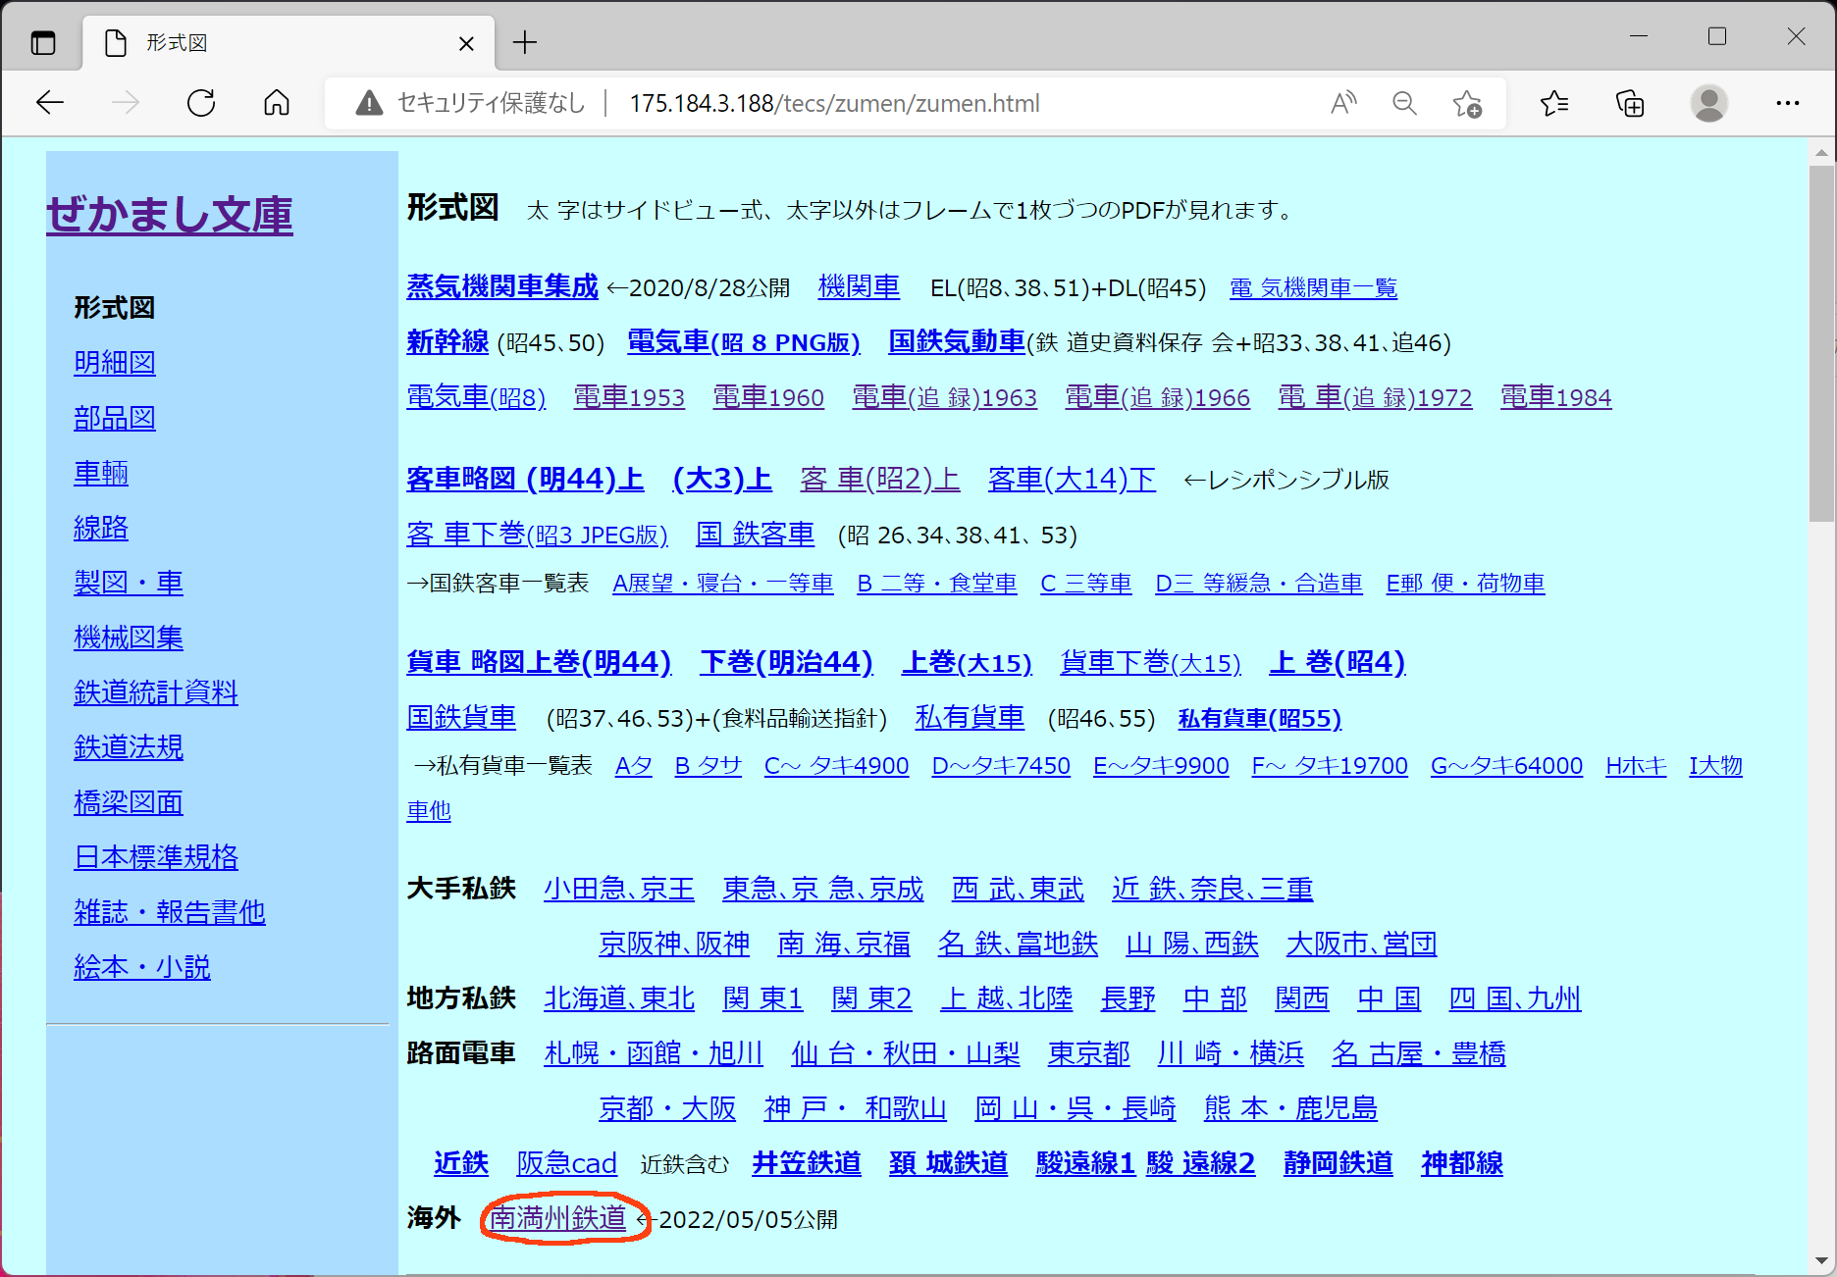Open the 客車(大14)下 link
The height and width of the screenshot is (1277, 1837).
coord(1072,479)
